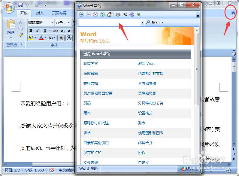Click the 搜索 search button
The width and height of the screenshot is (239, 176).
tap(153, 23)
